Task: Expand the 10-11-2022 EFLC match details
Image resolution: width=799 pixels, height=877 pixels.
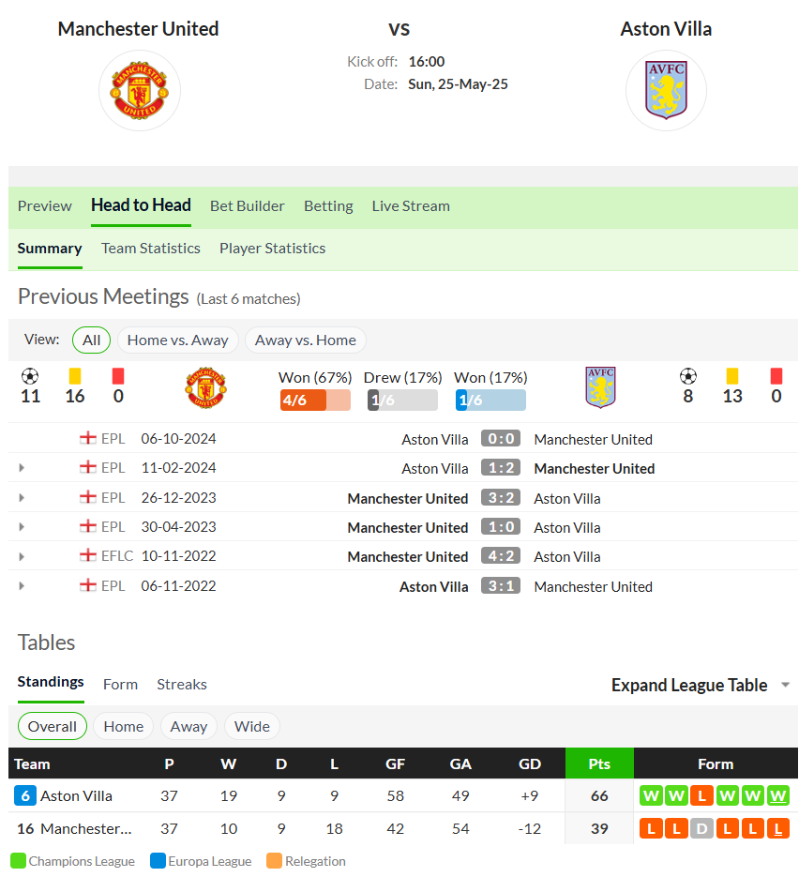Action: (22, 556)
